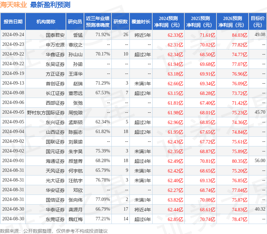Viewport: 267px width, 234px height.
Task: Click researcher 魏红梅
Action: pos(76,219)
